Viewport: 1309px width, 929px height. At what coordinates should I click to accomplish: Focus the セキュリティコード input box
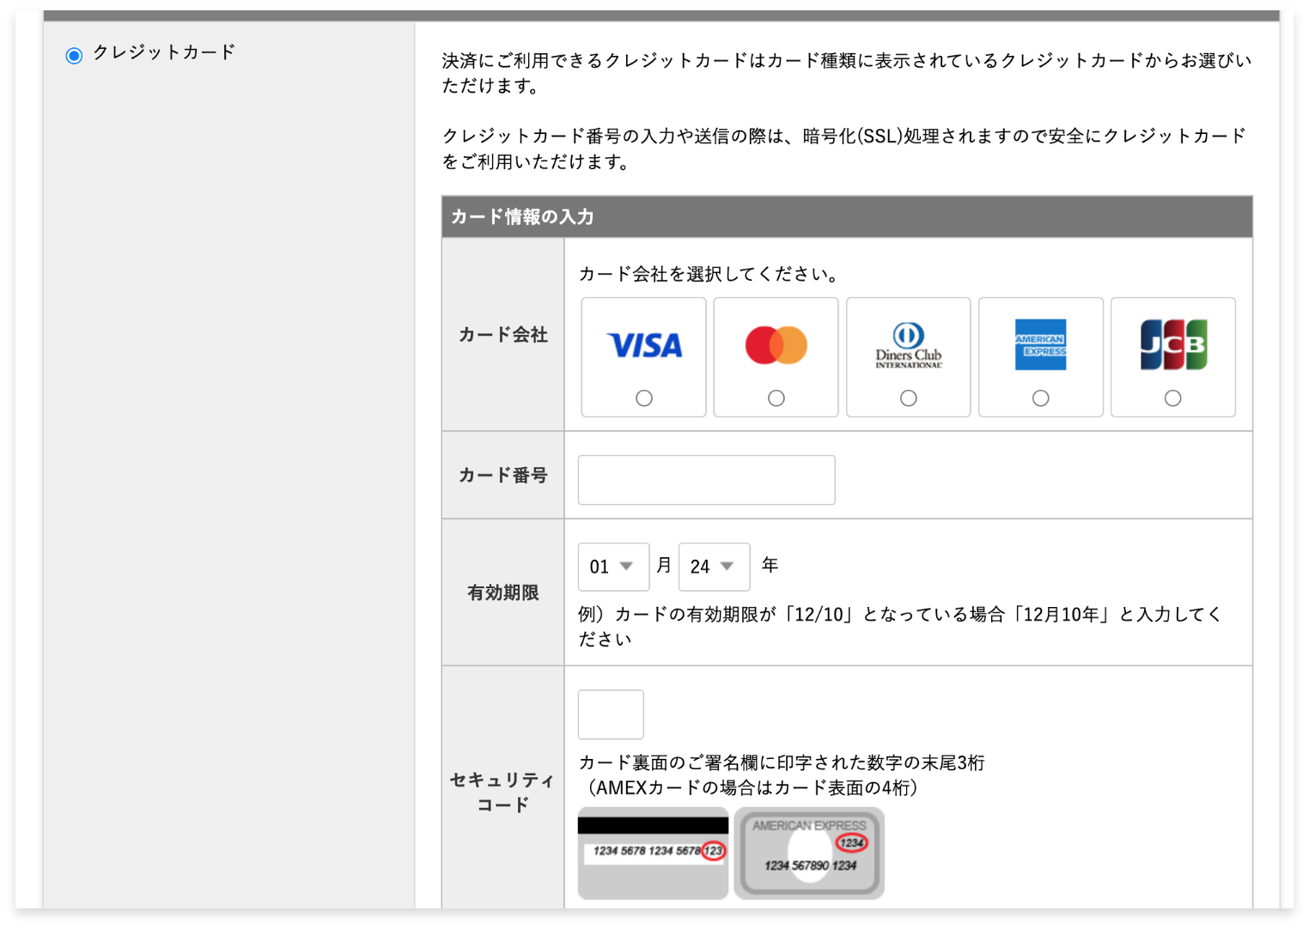click(x=611, y=714)
